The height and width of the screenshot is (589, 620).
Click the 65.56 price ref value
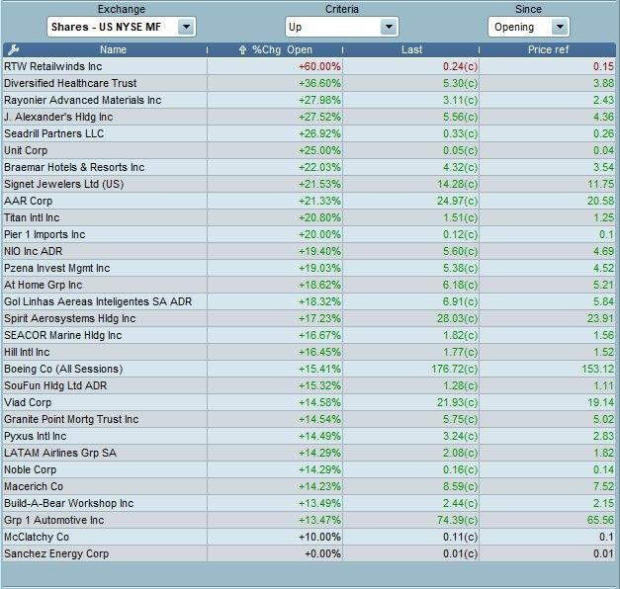tap(600, 520)
